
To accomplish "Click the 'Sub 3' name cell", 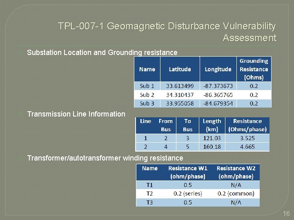I will point(147,103).
